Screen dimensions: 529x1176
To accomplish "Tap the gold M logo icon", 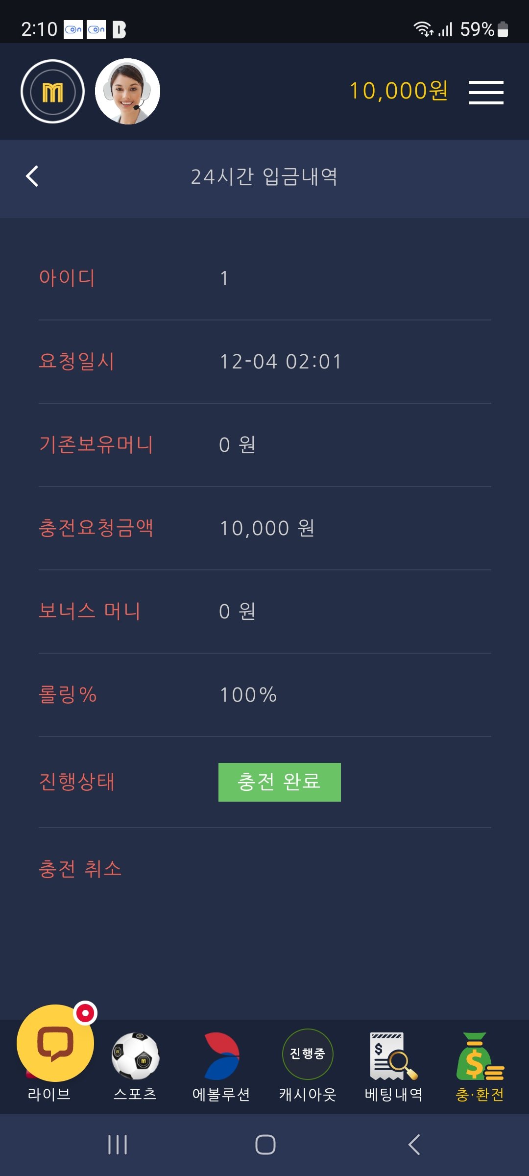I will click(52, 92).
